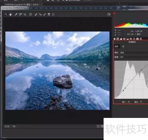The image size is (148, 140).
Task: Open the 通道 channel dropdown
Action: coord(134,57)
